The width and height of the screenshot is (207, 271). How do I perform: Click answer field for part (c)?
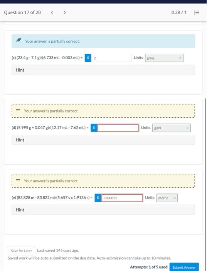point(111,58)
